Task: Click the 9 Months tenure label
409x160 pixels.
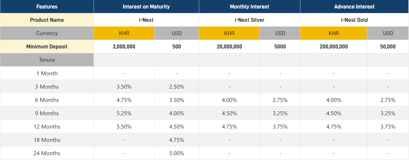Action: pos(47,113)
